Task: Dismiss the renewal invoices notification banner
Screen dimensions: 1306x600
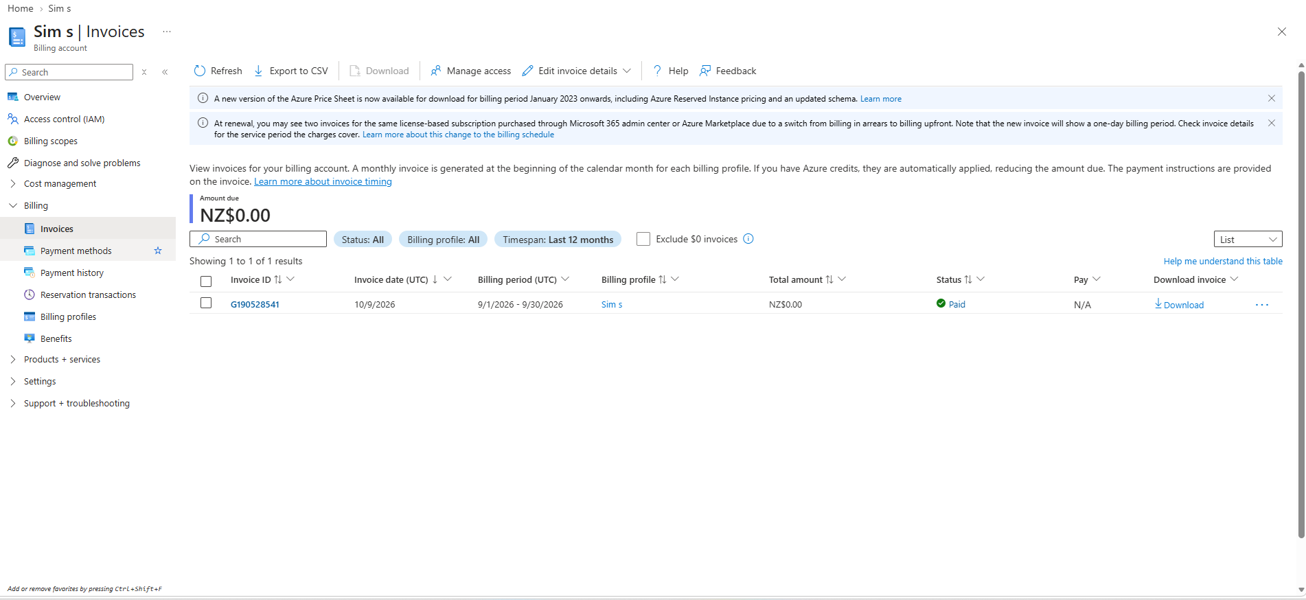Action: point(1272,123)
